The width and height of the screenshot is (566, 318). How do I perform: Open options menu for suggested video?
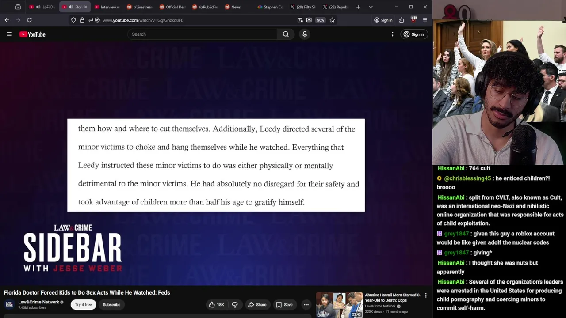[x=426, y=295]
